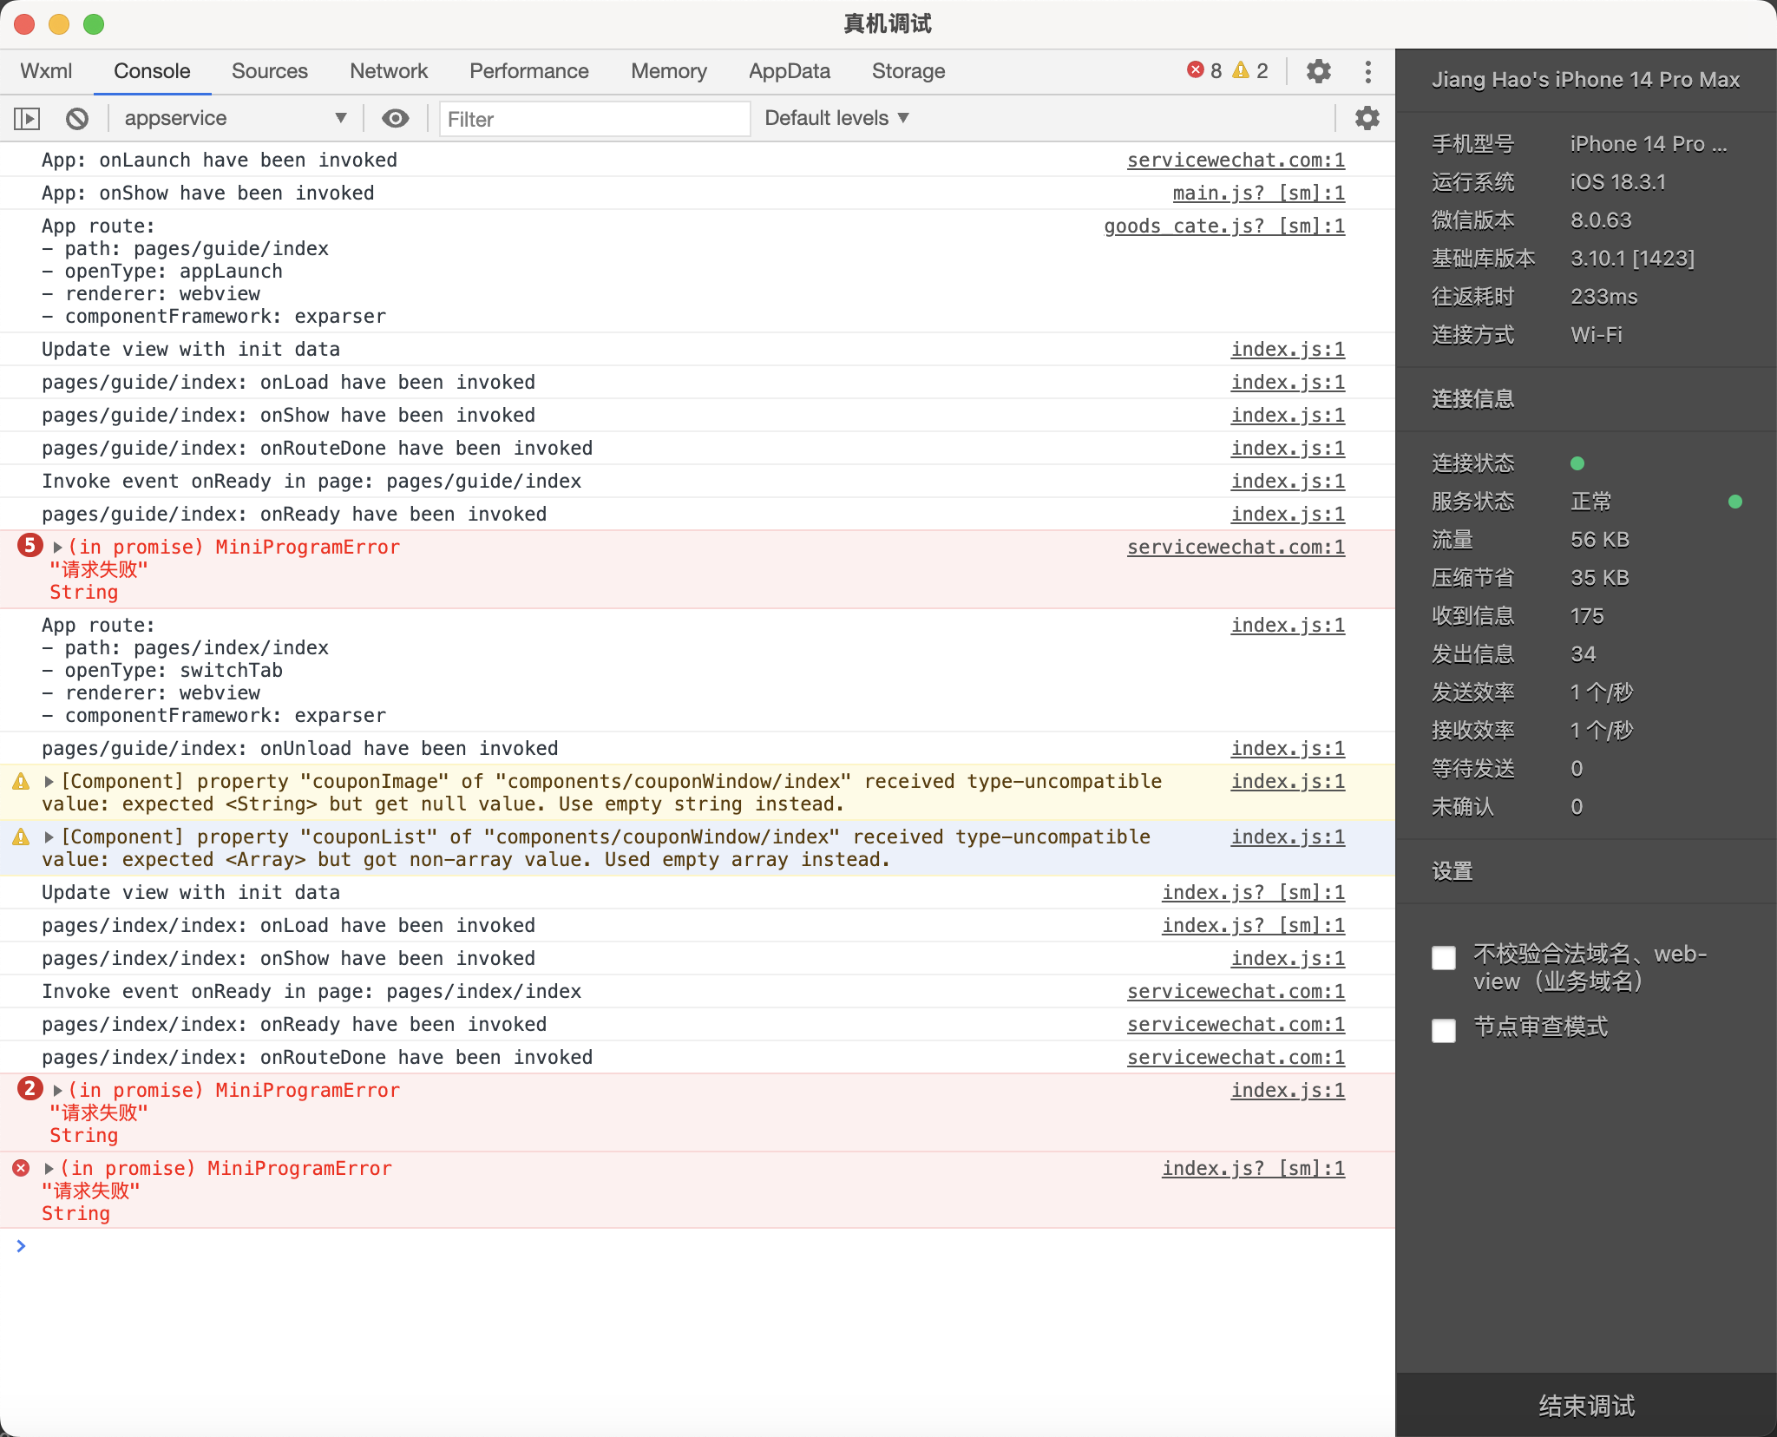Click the couponImage warning triangle icon
Viewport: 1777px width, 1437px height.
[21, 781]
